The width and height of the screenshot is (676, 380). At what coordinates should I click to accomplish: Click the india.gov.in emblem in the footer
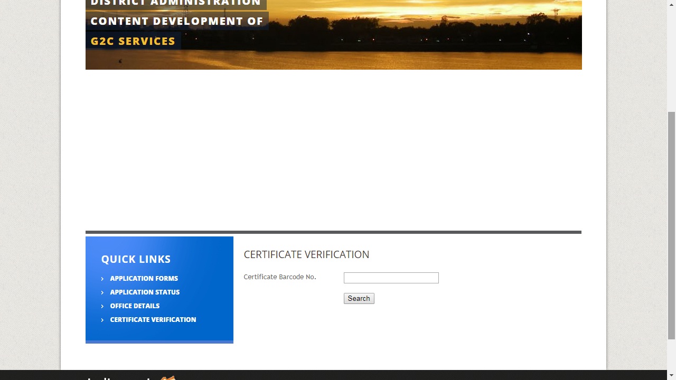pos(168,378)
